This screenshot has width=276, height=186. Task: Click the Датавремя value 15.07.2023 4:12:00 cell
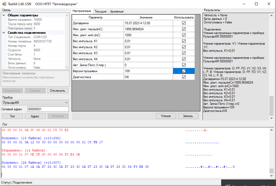coord(148,23)
